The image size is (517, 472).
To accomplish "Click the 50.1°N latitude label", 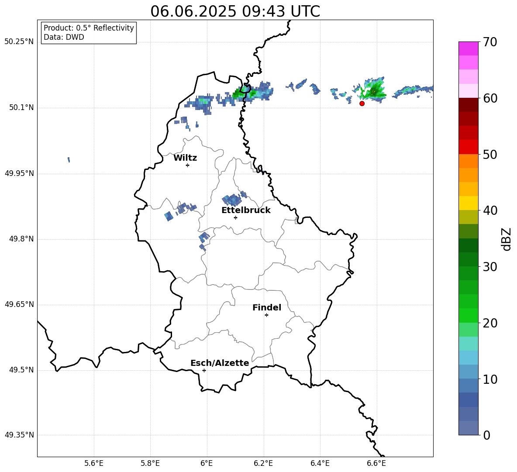I will point(21,108).
